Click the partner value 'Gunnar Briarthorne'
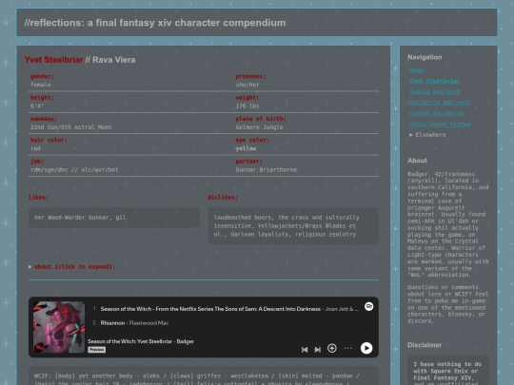Image resolution: width=514 pixels, height=385 pixels. (x=267, y=170)
